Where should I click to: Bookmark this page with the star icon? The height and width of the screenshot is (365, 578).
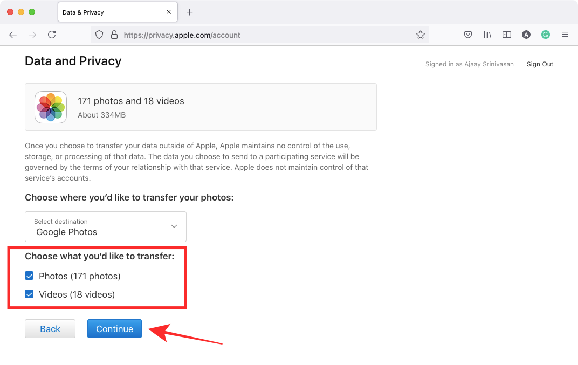421,35
